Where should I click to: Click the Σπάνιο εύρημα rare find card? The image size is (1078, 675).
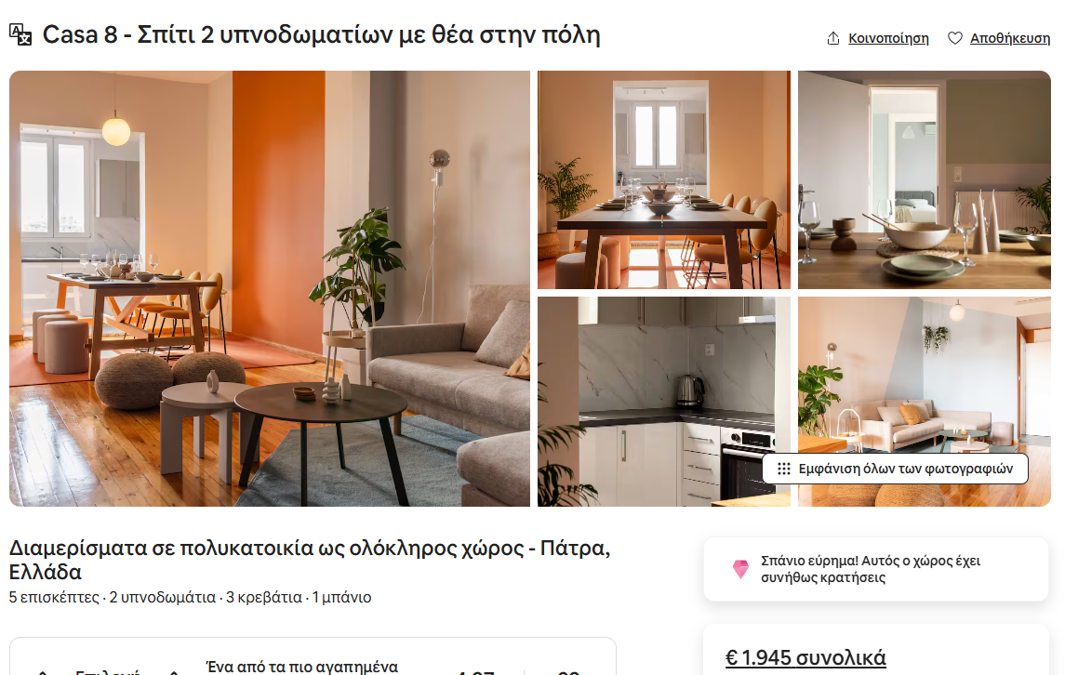pos(876,569)
